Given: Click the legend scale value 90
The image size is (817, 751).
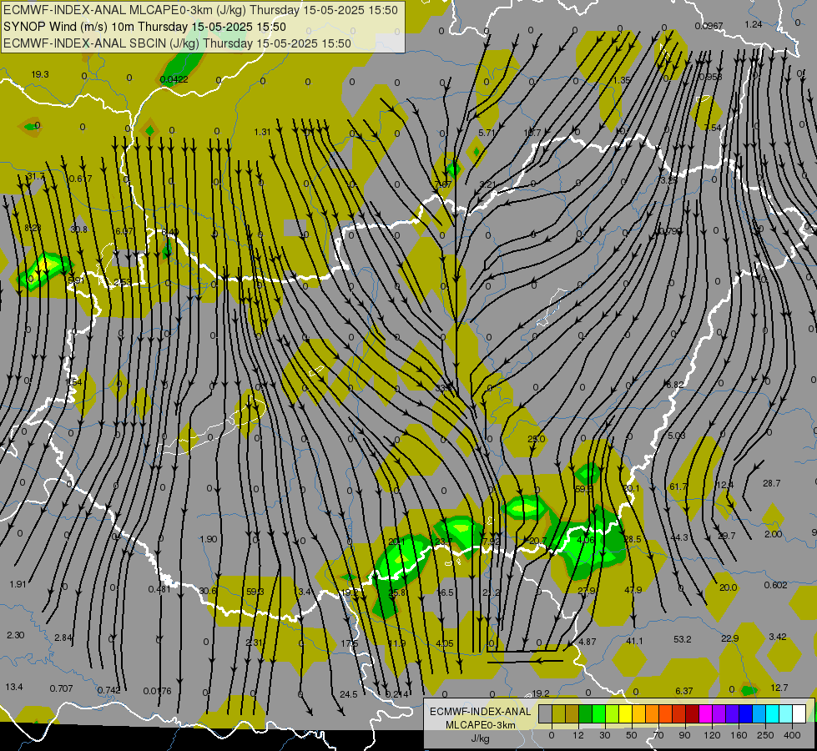Looking at the screenshot, I should 684,735.
